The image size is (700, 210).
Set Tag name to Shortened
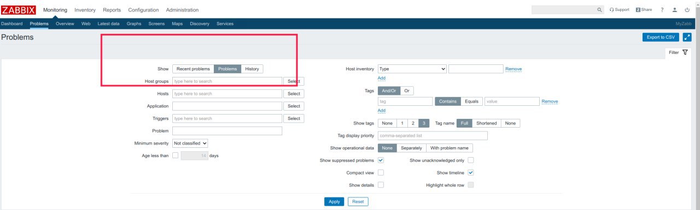click(486, 123)
